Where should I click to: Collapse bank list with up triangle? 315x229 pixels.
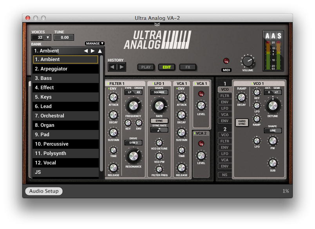tap(100, 51)
